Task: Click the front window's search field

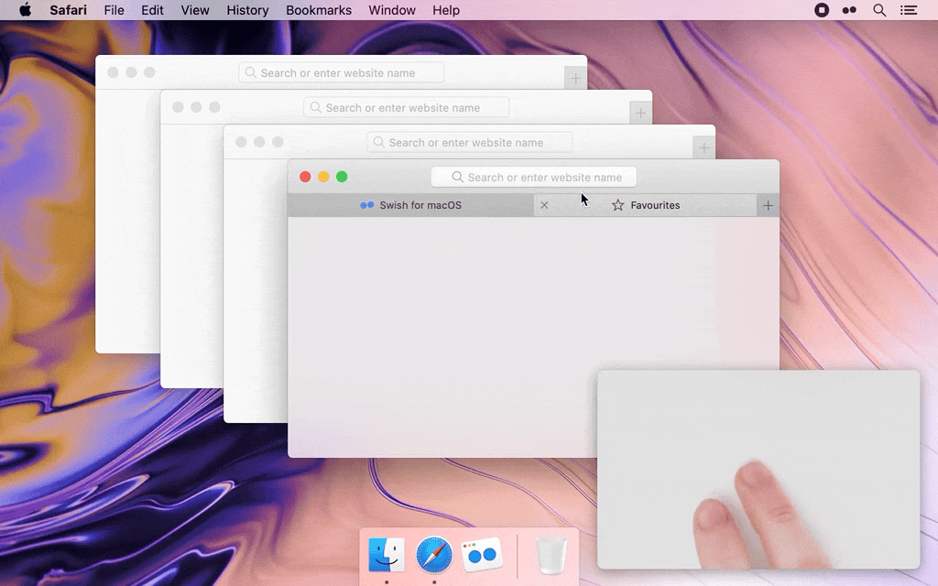Action: 534,177
